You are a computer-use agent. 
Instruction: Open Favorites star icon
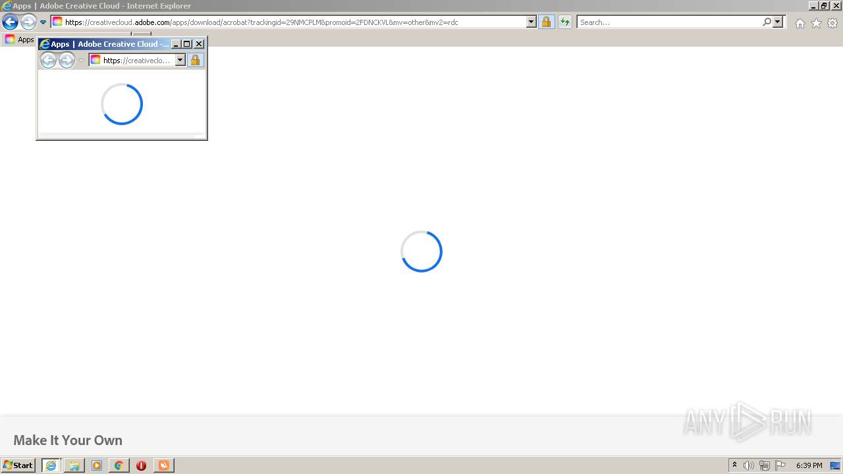point(816,23)
